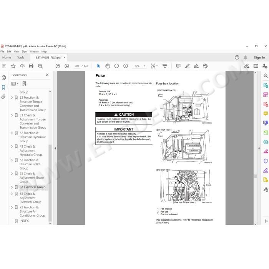Click the document vertical scrollbar thumb

pyautogui.click(x=255, y=176)
